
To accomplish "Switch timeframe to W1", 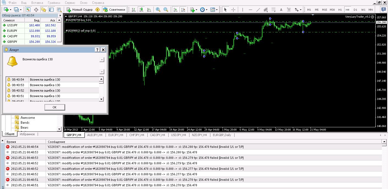I will click(363, 10).
